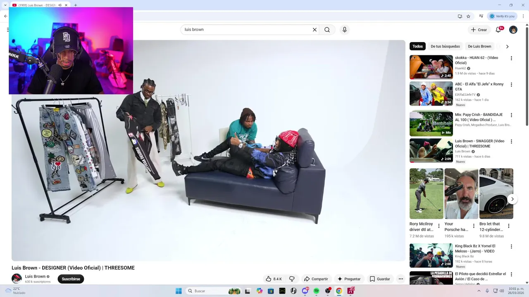Screen dimensions: 529x297
Task: Open the Windows Start menu
Action: pyautogui.click(x=179, y=291)
